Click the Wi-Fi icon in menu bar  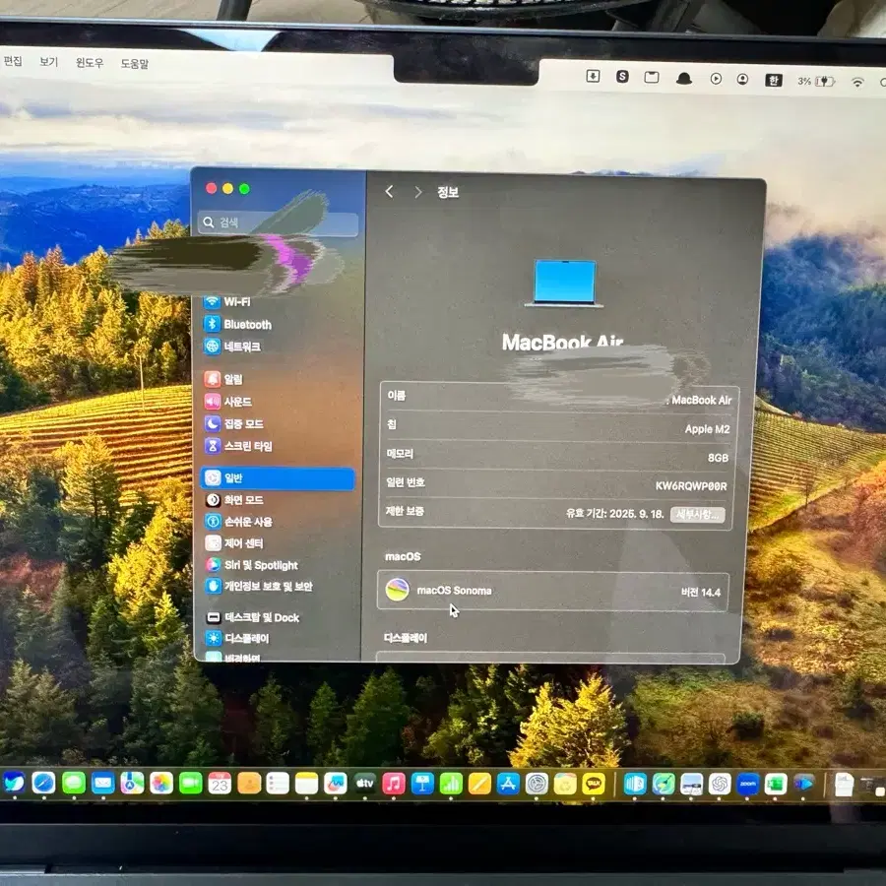tap(857, 83)
